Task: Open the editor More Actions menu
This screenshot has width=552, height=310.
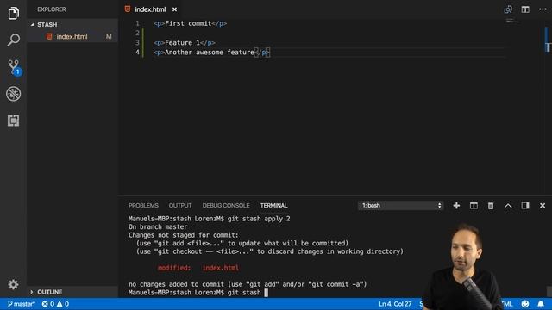Action: coord(543,9)
